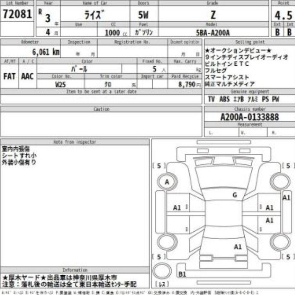295x295 pixels.
Task: Click the grade value Z
Action: click(x=213, y=15)
